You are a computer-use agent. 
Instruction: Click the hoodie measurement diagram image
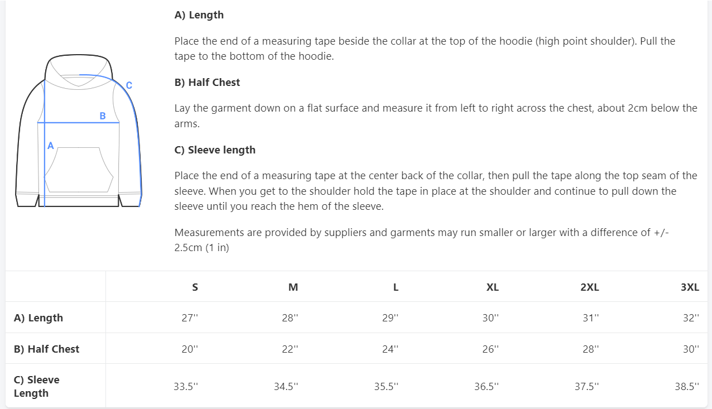79,131
